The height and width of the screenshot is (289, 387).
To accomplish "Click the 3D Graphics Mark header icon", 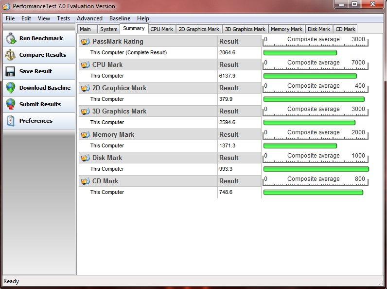I will [x=86, y=111].
